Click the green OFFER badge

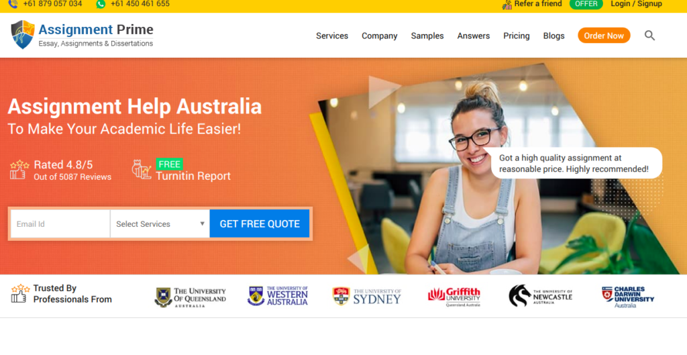tap(586, 4)
